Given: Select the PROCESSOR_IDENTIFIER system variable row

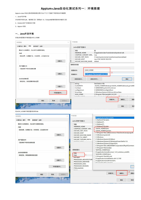Looking at the screenshot, I should click(83, 162).
